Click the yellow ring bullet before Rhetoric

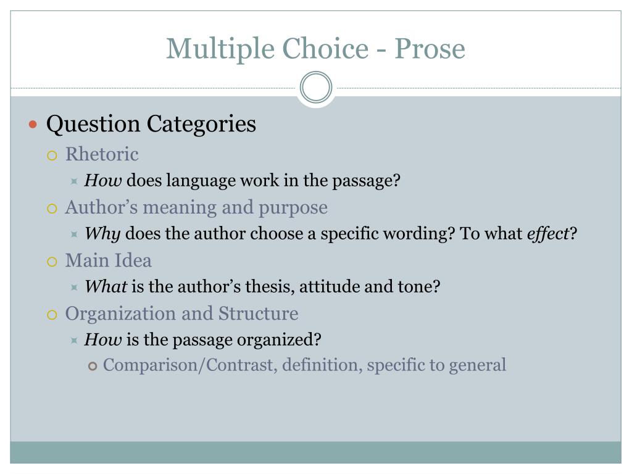pos(52,156)
